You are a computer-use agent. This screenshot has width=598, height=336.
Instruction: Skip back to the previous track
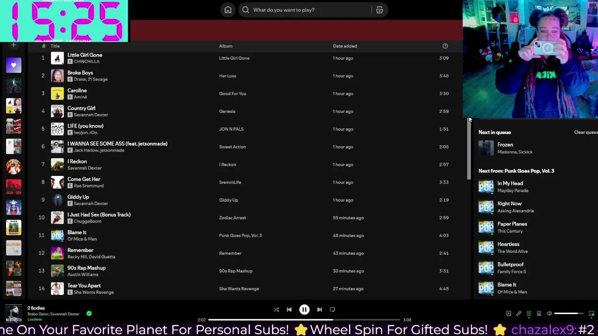click(x=289, y=309)
